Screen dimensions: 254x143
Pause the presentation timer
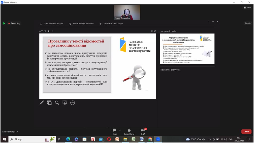[x=49, y=31]
